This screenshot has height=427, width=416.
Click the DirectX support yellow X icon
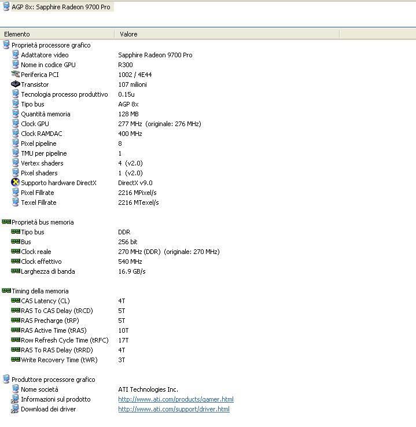pos(16,182)
